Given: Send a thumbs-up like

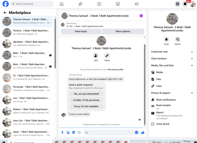Looking at the screenshot, I should (143, 132).
